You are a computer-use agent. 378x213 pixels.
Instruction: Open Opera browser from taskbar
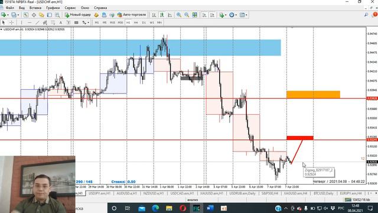tap(183, 208)
